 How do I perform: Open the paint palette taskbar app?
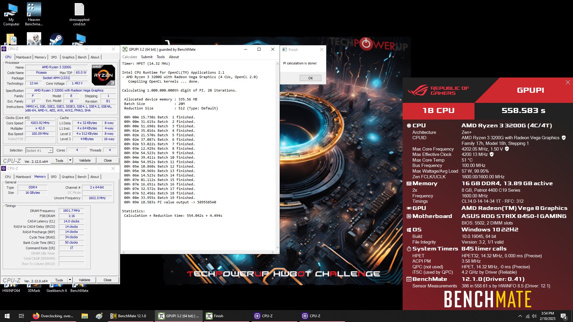coord(99,316)
